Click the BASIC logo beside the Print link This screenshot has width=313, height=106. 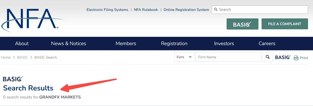coord(283,57)
